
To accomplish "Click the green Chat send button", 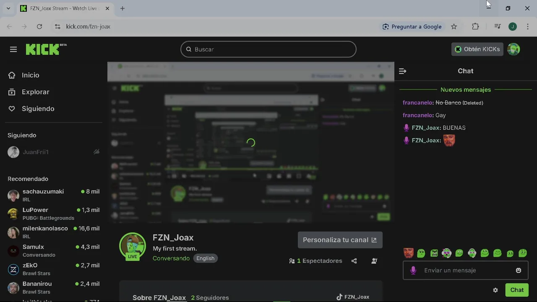I will 517,290.
